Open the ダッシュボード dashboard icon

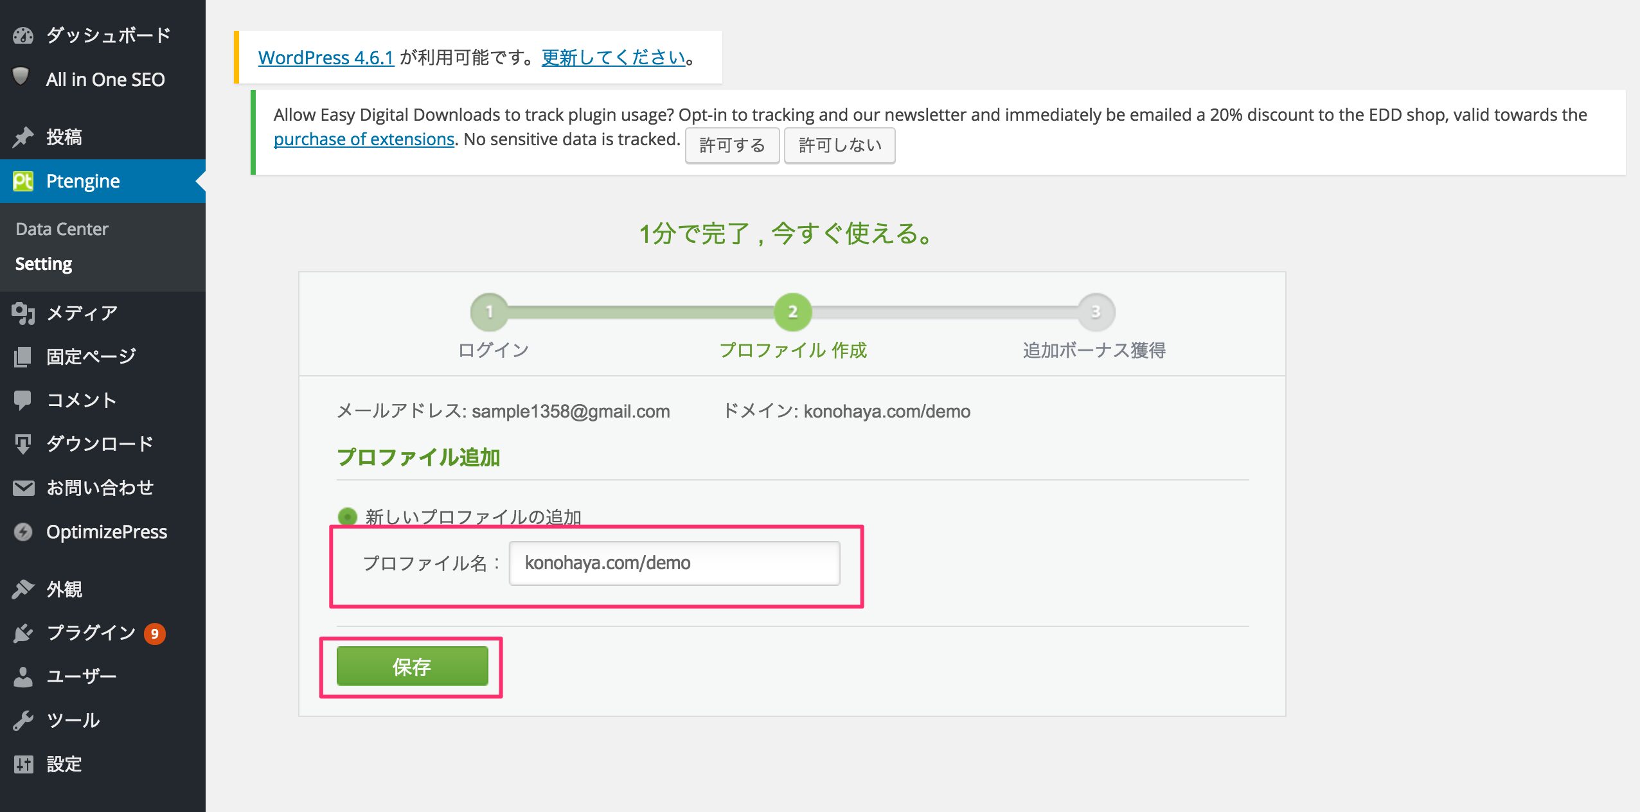point(23,35)
